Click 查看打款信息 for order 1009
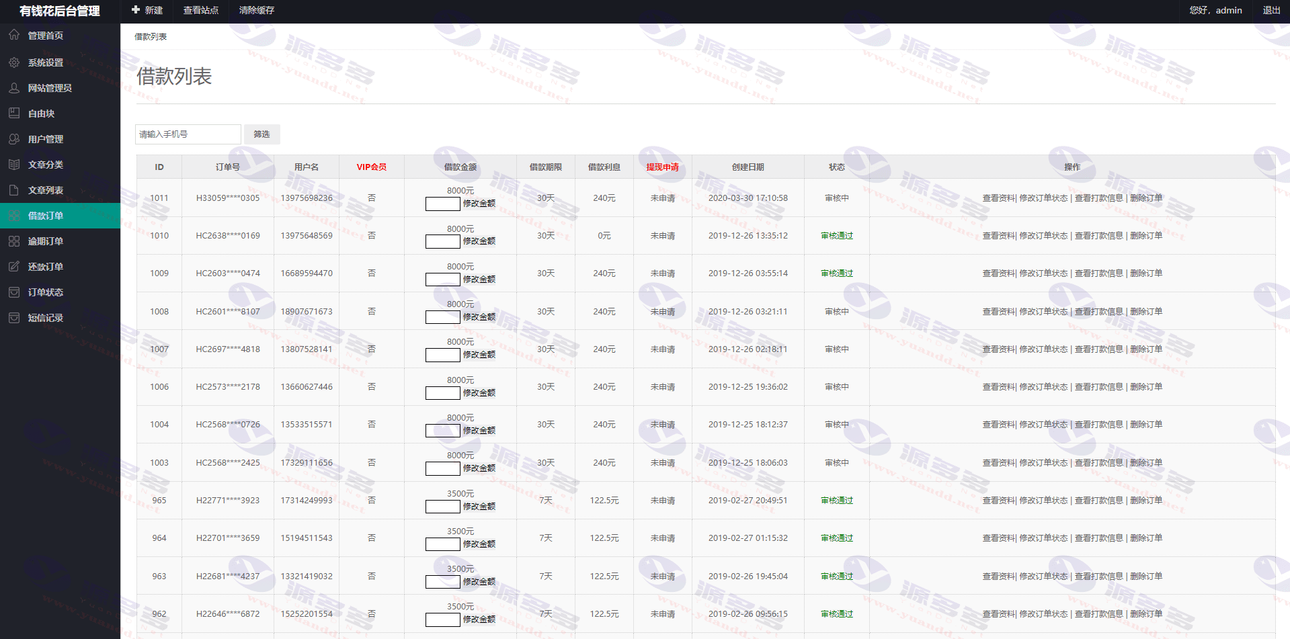Screen dimensions: 1290x639 (x=1099, y=273)
